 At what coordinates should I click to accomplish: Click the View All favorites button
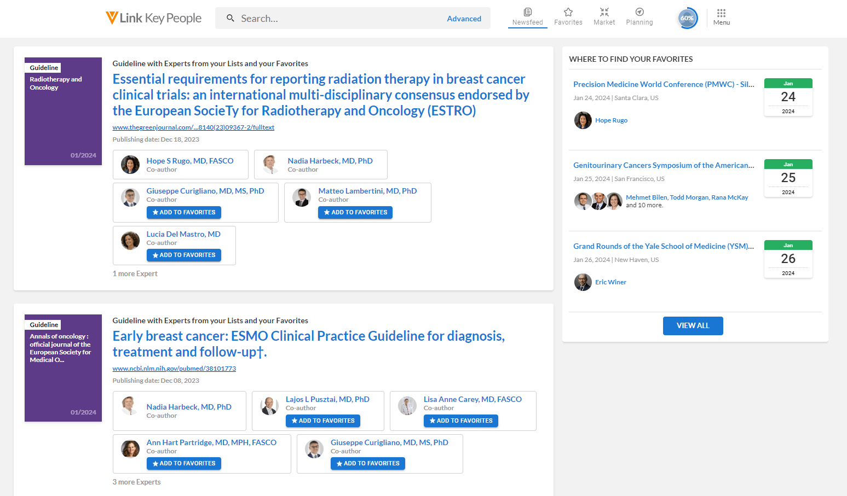click(x=693, y=325)
